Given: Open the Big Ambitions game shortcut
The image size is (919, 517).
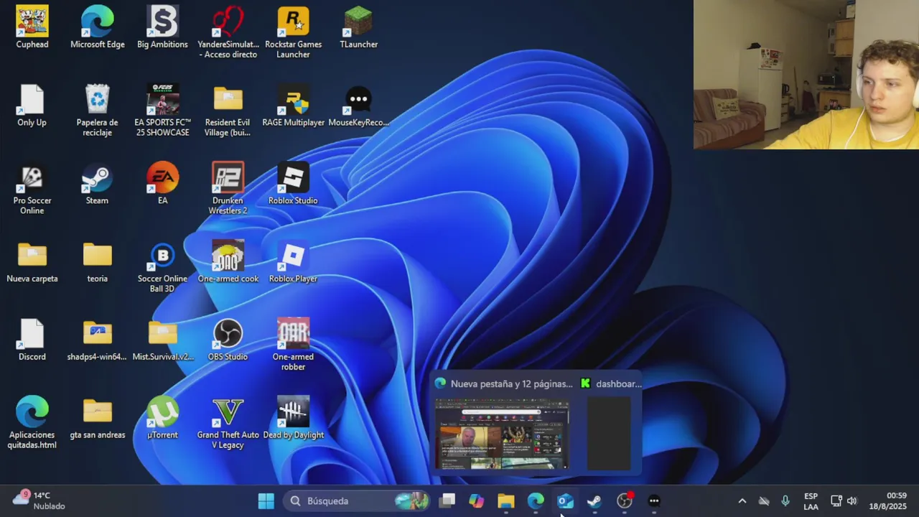Looking at the screenshot, I should pyautogui.click(x=162, y=27).
